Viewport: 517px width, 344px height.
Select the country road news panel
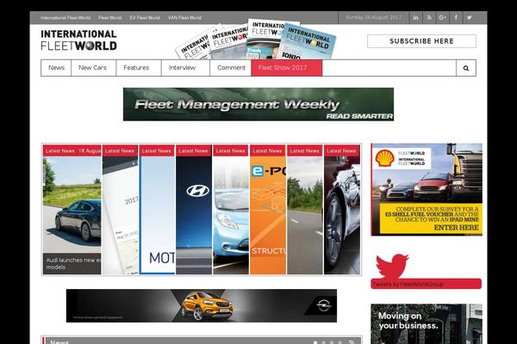point(305,209)
